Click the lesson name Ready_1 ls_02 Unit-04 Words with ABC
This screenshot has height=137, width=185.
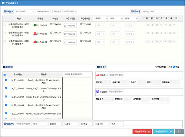(x=44, y=106)
